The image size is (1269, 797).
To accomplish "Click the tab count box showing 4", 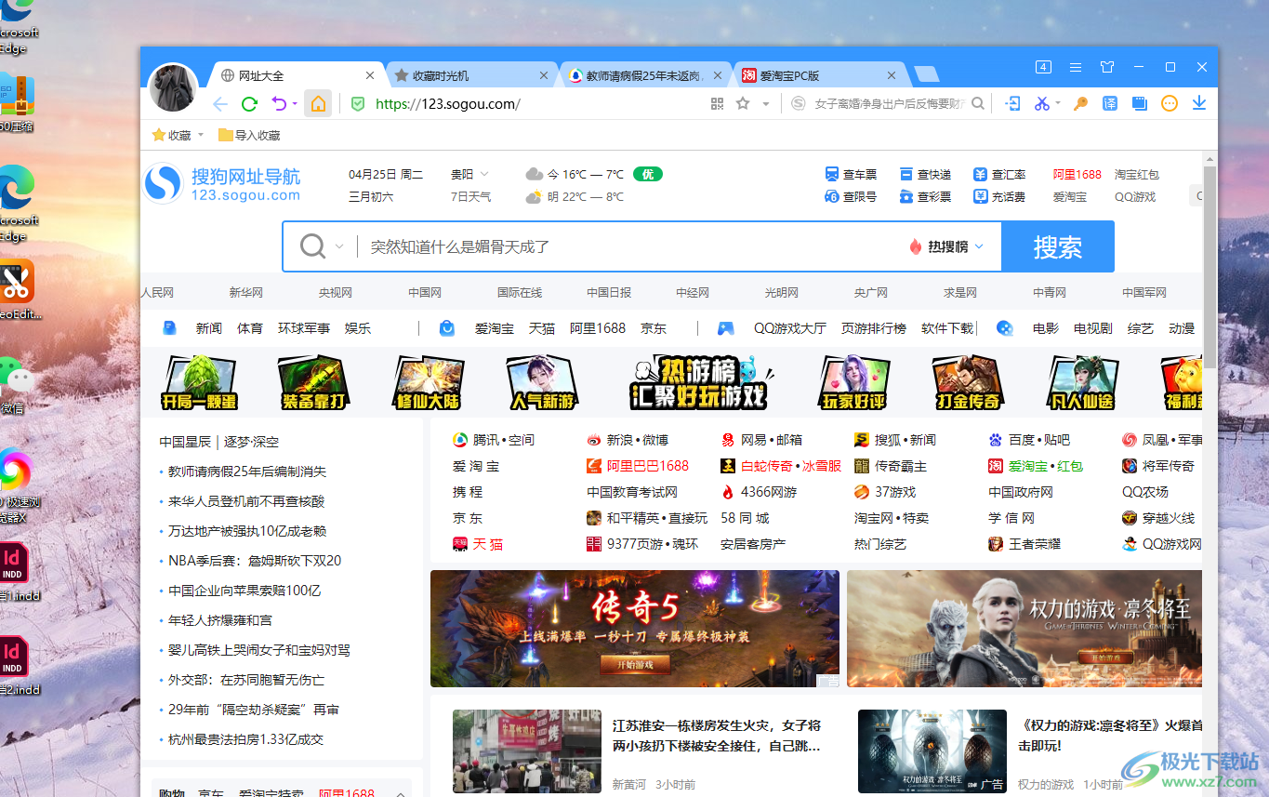I will coord(1043,67).
